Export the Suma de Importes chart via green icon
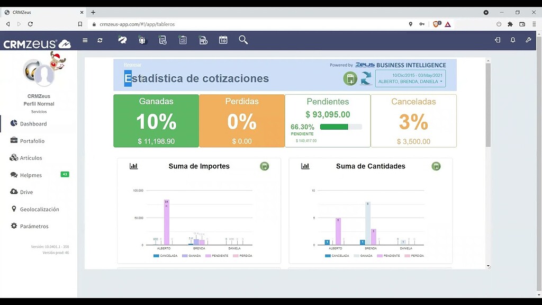This screenshot has width=542, height=305. tap(265, 166)
